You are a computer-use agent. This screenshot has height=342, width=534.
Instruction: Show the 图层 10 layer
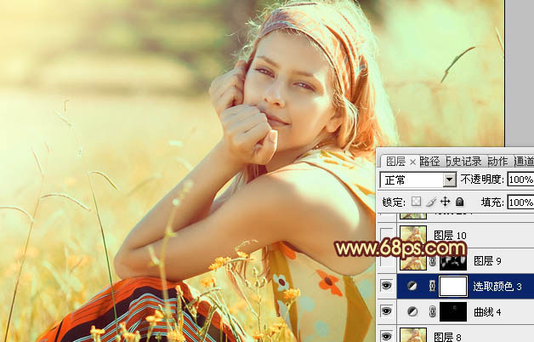click(386, 236)
